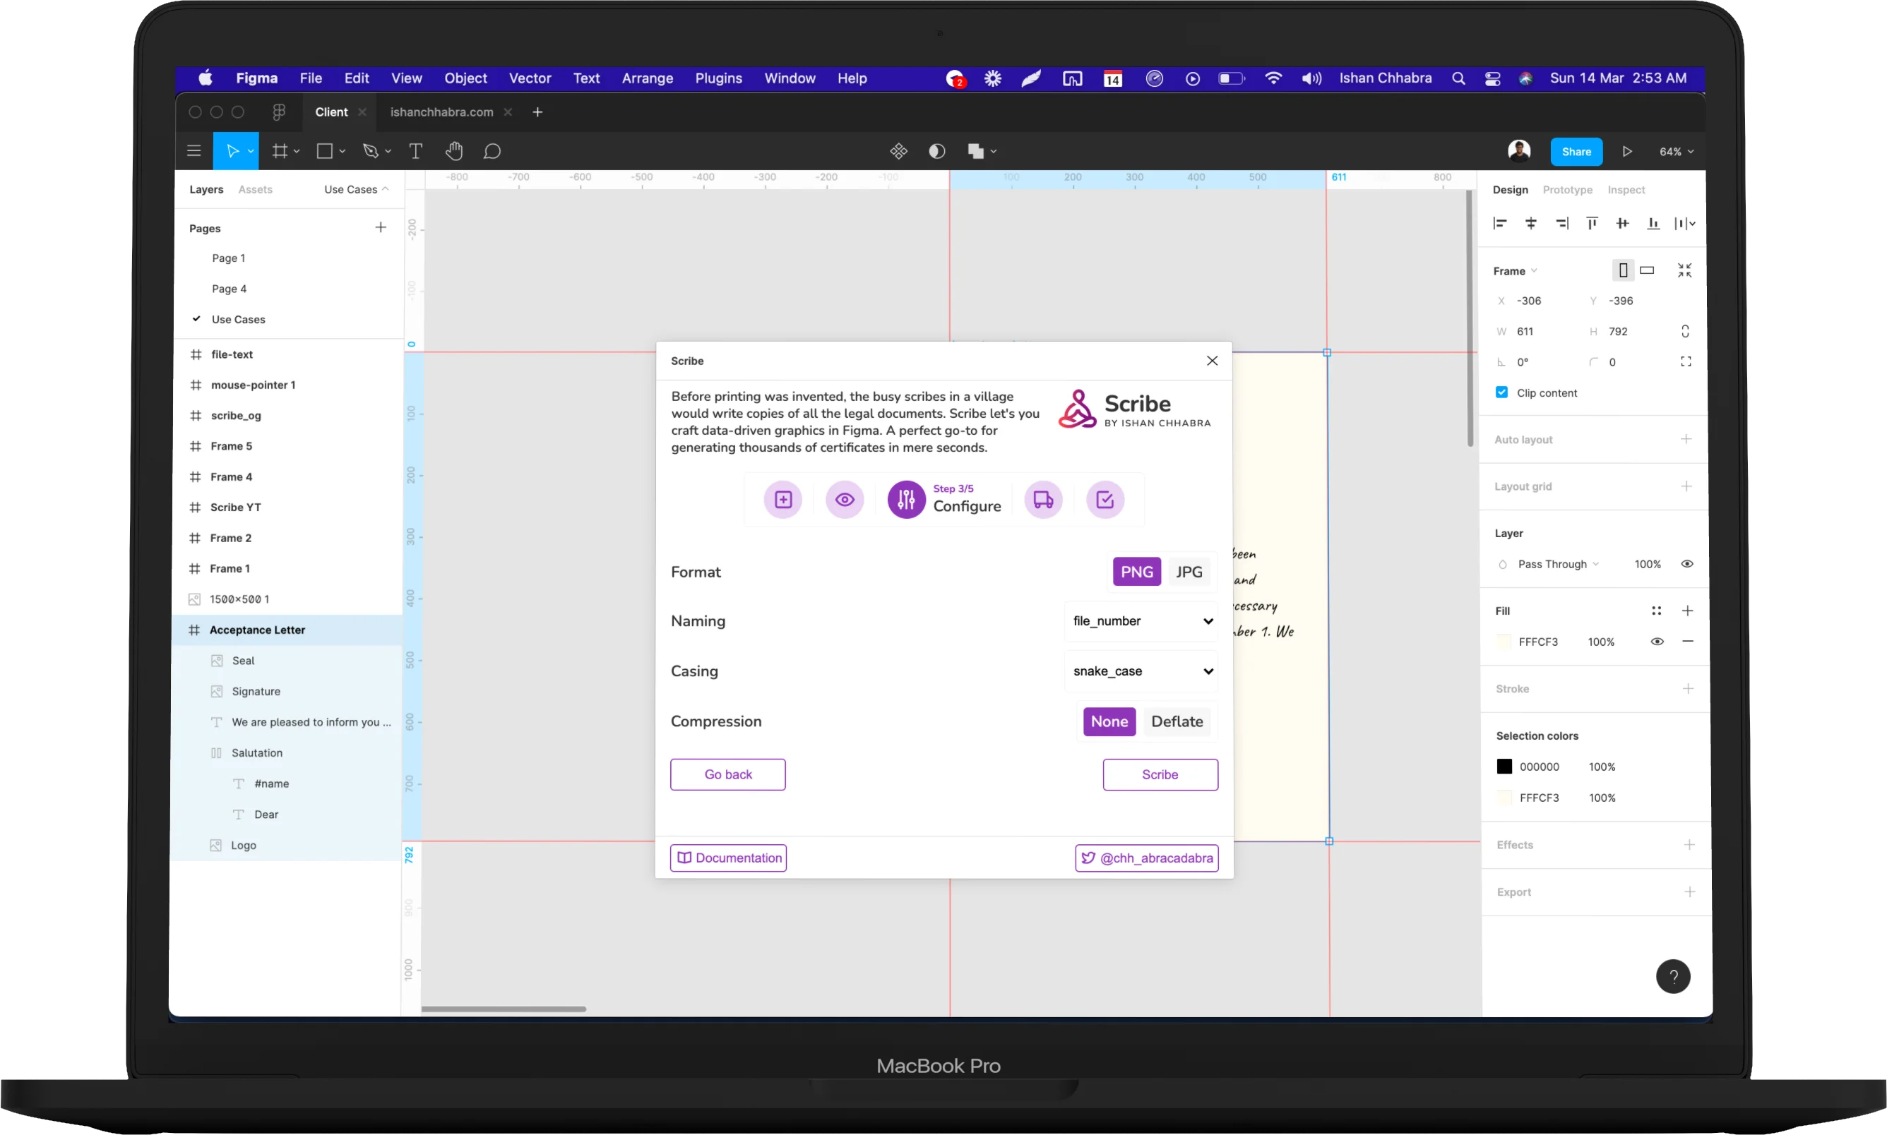Click the Scribe checkmark step icon
Viewport: 1887px width, 1135px height.
(1105, 500)
